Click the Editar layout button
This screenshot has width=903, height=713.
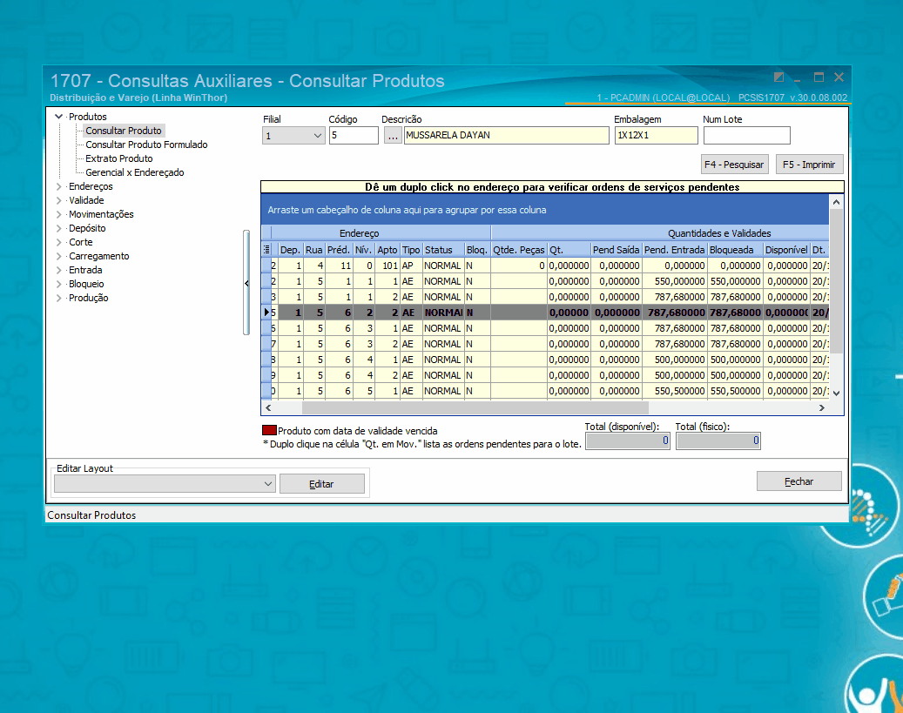click(x=322, y=484)
